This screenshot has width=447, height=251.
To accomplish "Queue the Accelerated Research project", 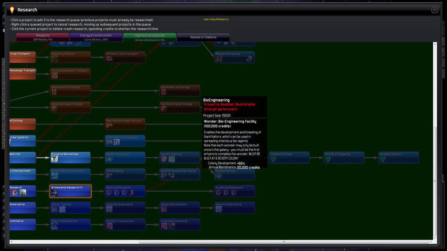I will tap(235, 191).
